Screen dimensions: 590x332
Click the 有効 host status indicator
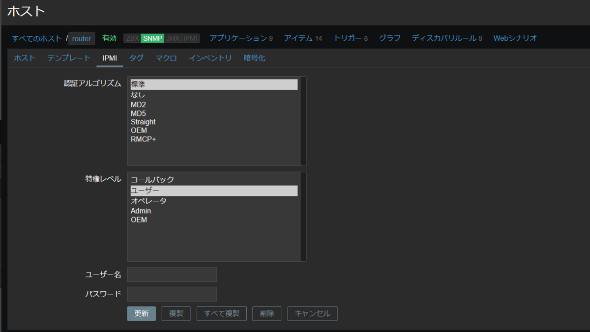tap(109, 37)
